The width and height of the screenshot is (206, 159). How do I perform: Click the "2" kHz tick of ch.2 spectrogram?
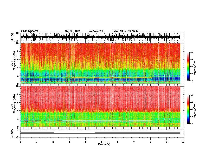(18, 119)
